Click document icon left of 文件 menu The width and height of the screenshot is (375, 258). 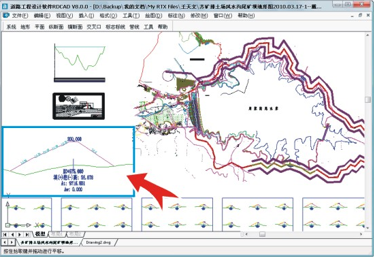click(5, 15)
